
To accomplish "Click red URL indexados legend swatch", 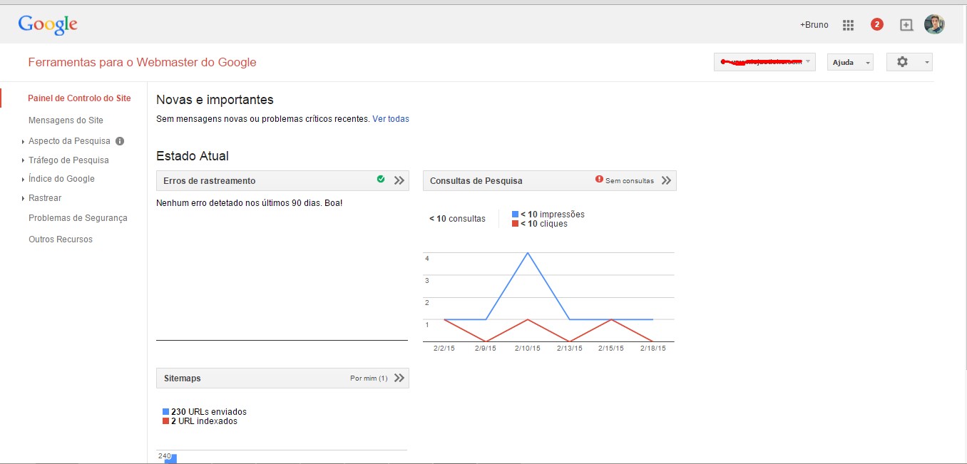I will [166, 421].
